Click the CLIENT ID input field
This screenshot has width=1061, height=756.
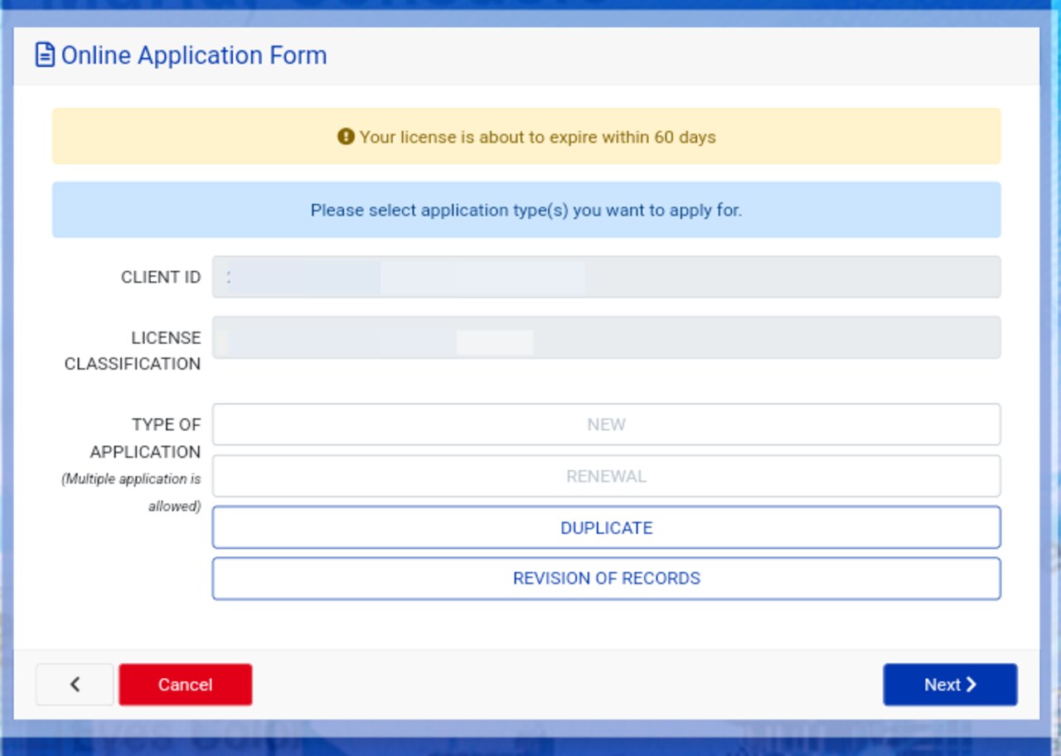pyautogui.click(x=606, y=277)
